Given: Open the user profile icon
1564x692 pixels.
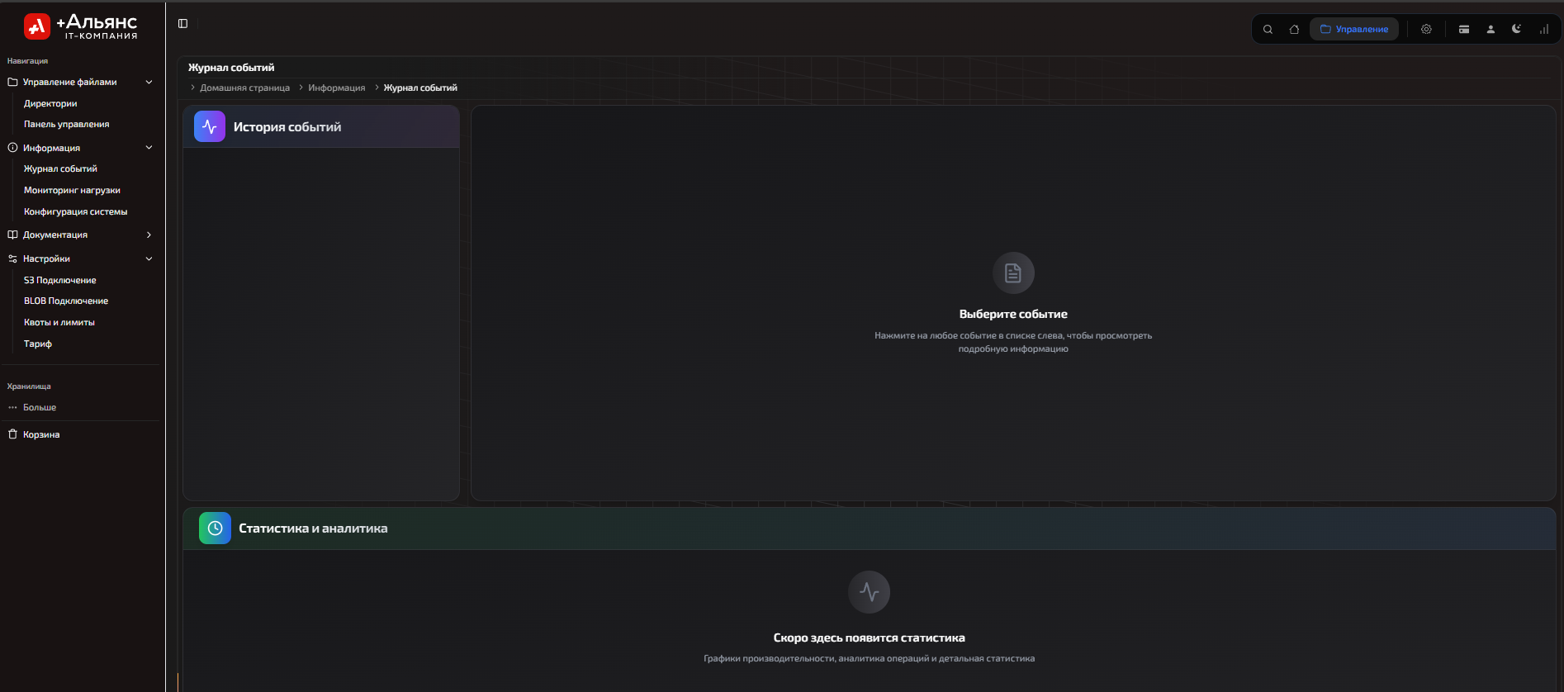Looking at the screenshot, I should pyautogui.click(x=1491, y=30).
